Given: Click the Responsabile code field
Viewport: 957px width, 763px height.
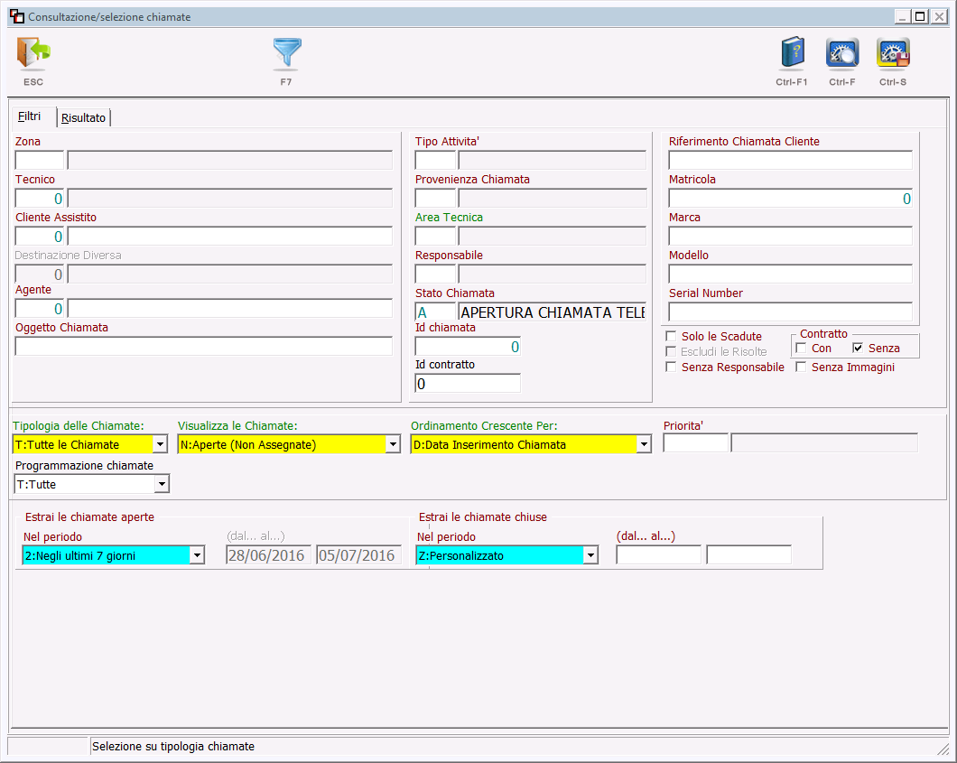Looking at the screenshot, I should click(435, 274).
